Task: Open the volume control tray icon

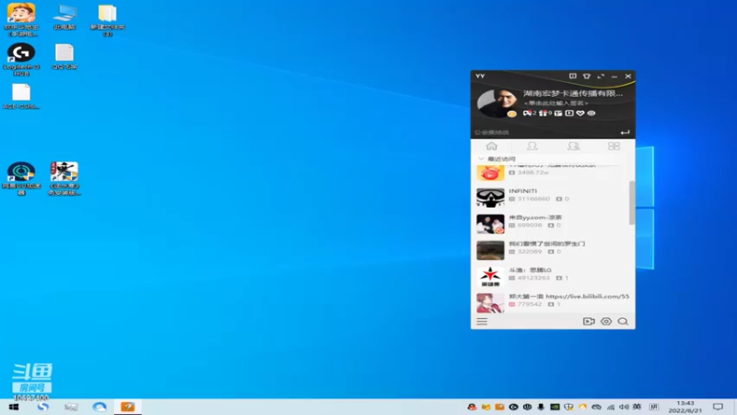Action: click(x=624, y=407)
